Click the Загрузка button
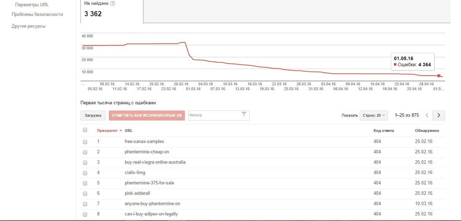Image resolution: width=461 pixels, height=221 pixels. click(x=93, y=115)
